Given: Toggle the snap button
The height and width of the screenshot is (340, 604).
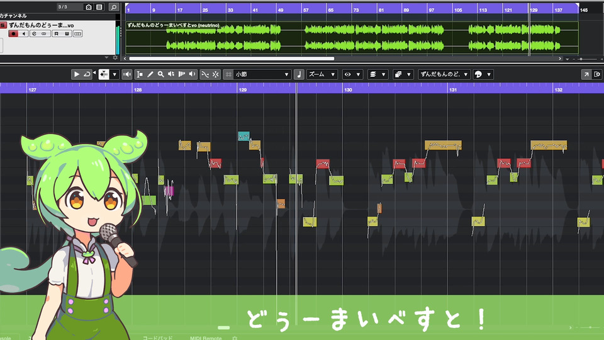Looking at the screenshot, I should pos(215,74).
